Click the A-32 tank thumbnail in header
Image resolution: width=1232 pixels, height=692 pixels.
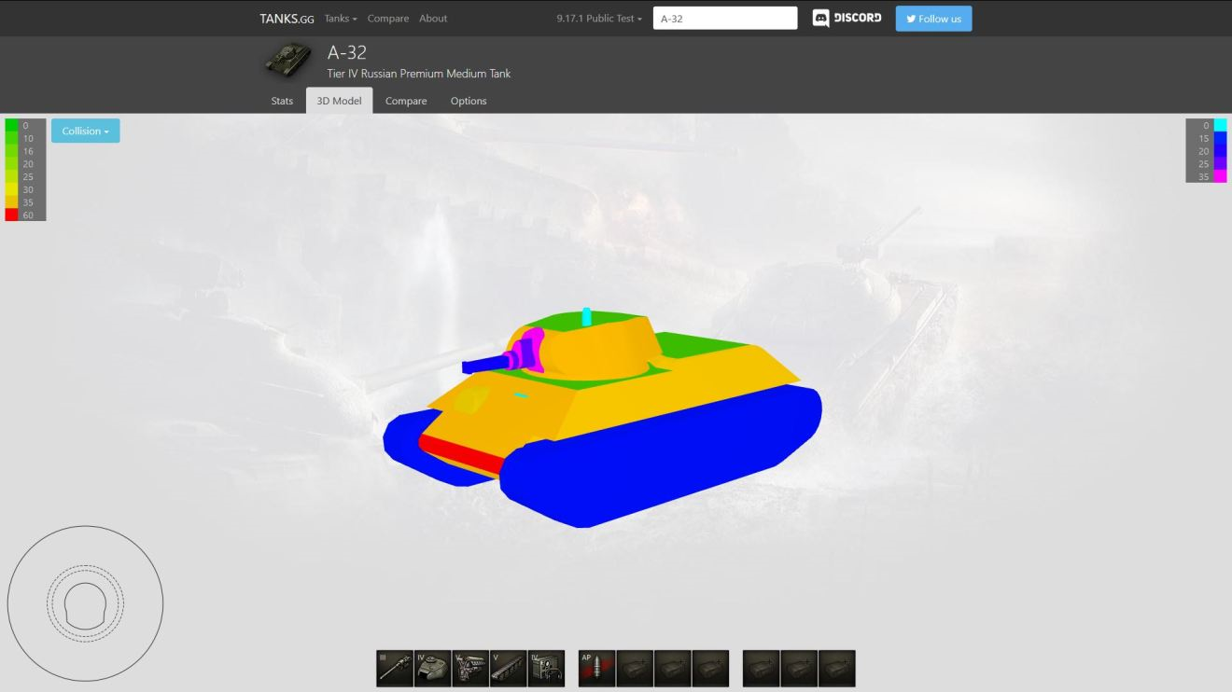[288, 62]
